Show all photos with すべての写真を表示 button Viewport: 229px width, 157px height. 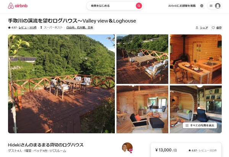tap(200, 125)
